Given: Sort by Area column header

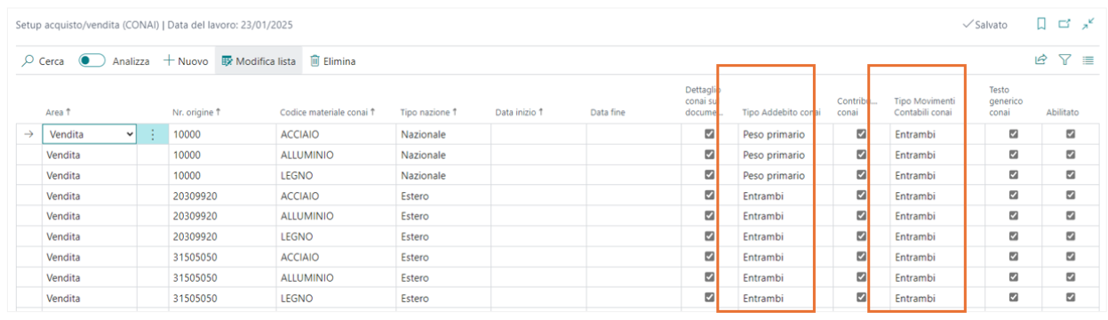Looking at the screenshot, I should click(x=58, y=112).
